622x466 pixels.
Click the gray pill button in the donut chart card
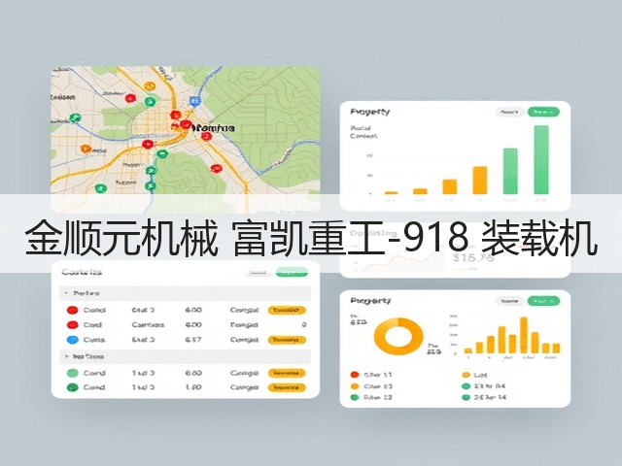509,301
